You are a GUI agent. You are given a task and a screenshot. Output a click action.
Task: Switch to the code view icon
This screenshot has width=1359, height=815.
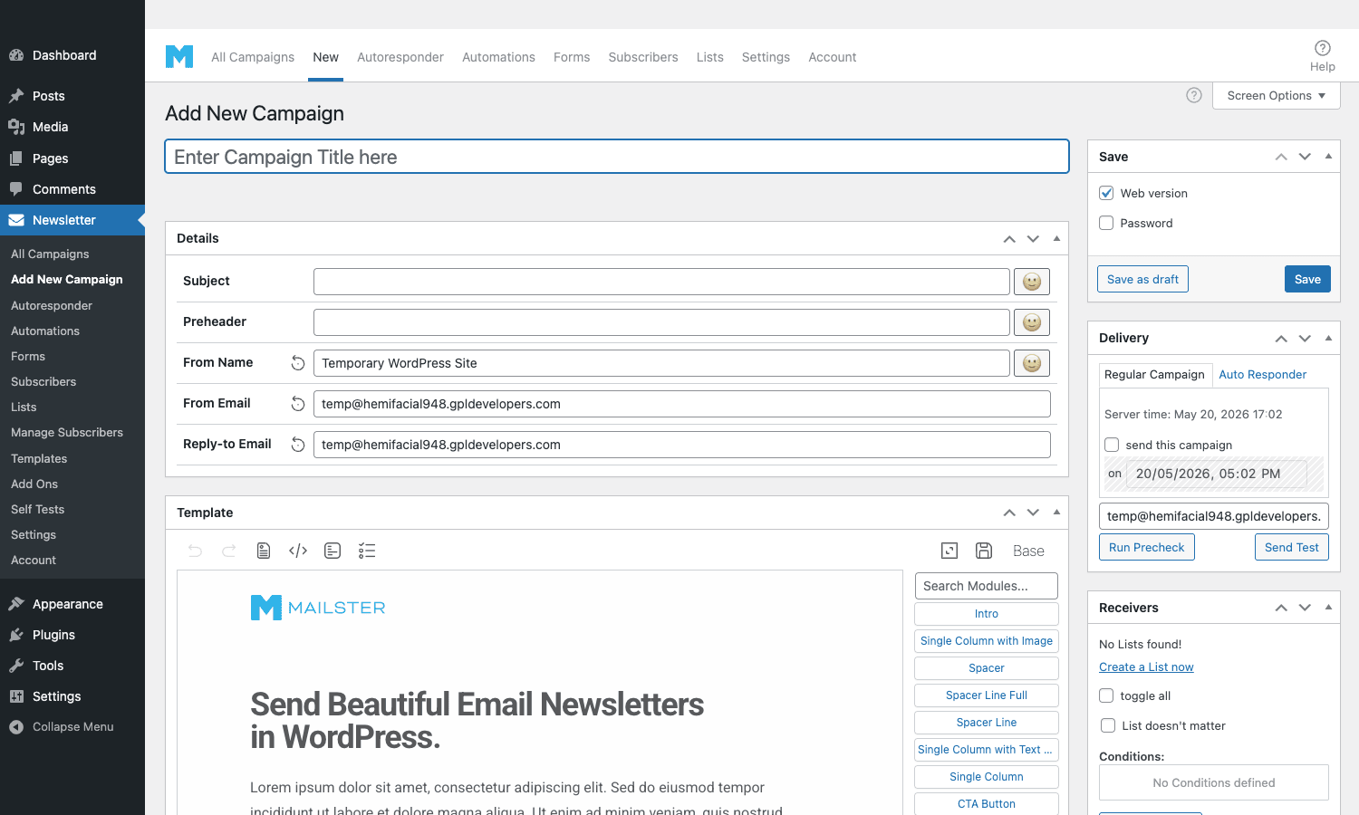(298, 551)
